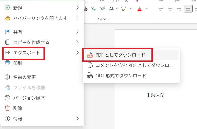
Task: Click the Ab change case button
Action: [x=112, y=9]
